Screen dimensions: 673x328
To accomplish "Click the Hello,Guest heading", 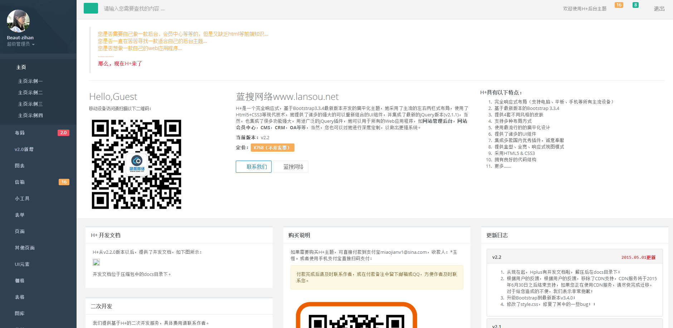I will pos(113,97).
